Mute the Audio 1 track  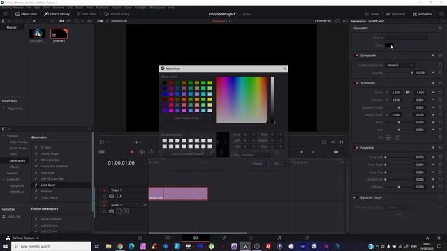point(126,211)
